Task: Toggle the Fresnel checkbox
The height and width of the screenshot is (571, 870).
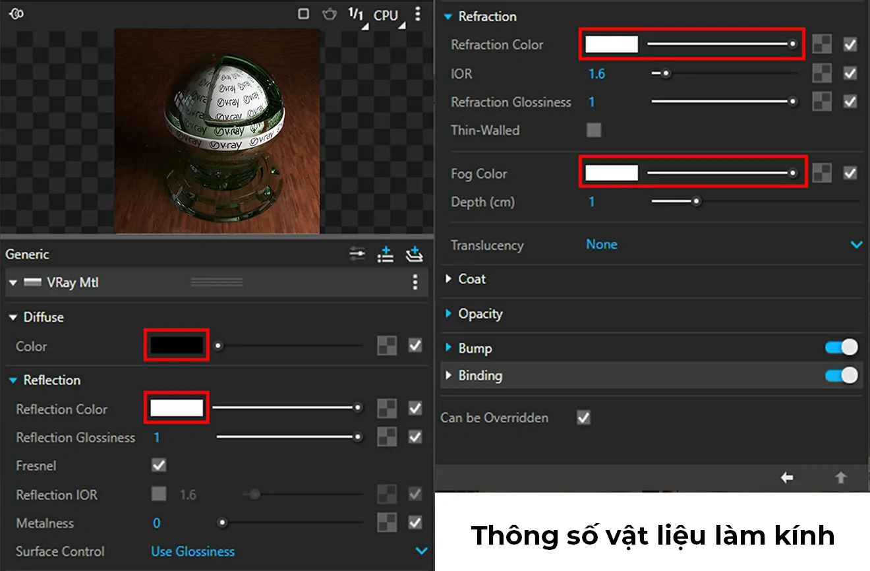Action: click(158, 466)
